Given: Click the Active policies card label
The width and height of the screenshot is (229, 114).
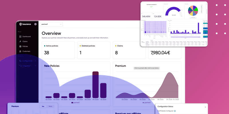Looking at the screenshot, I should (52, 46).
